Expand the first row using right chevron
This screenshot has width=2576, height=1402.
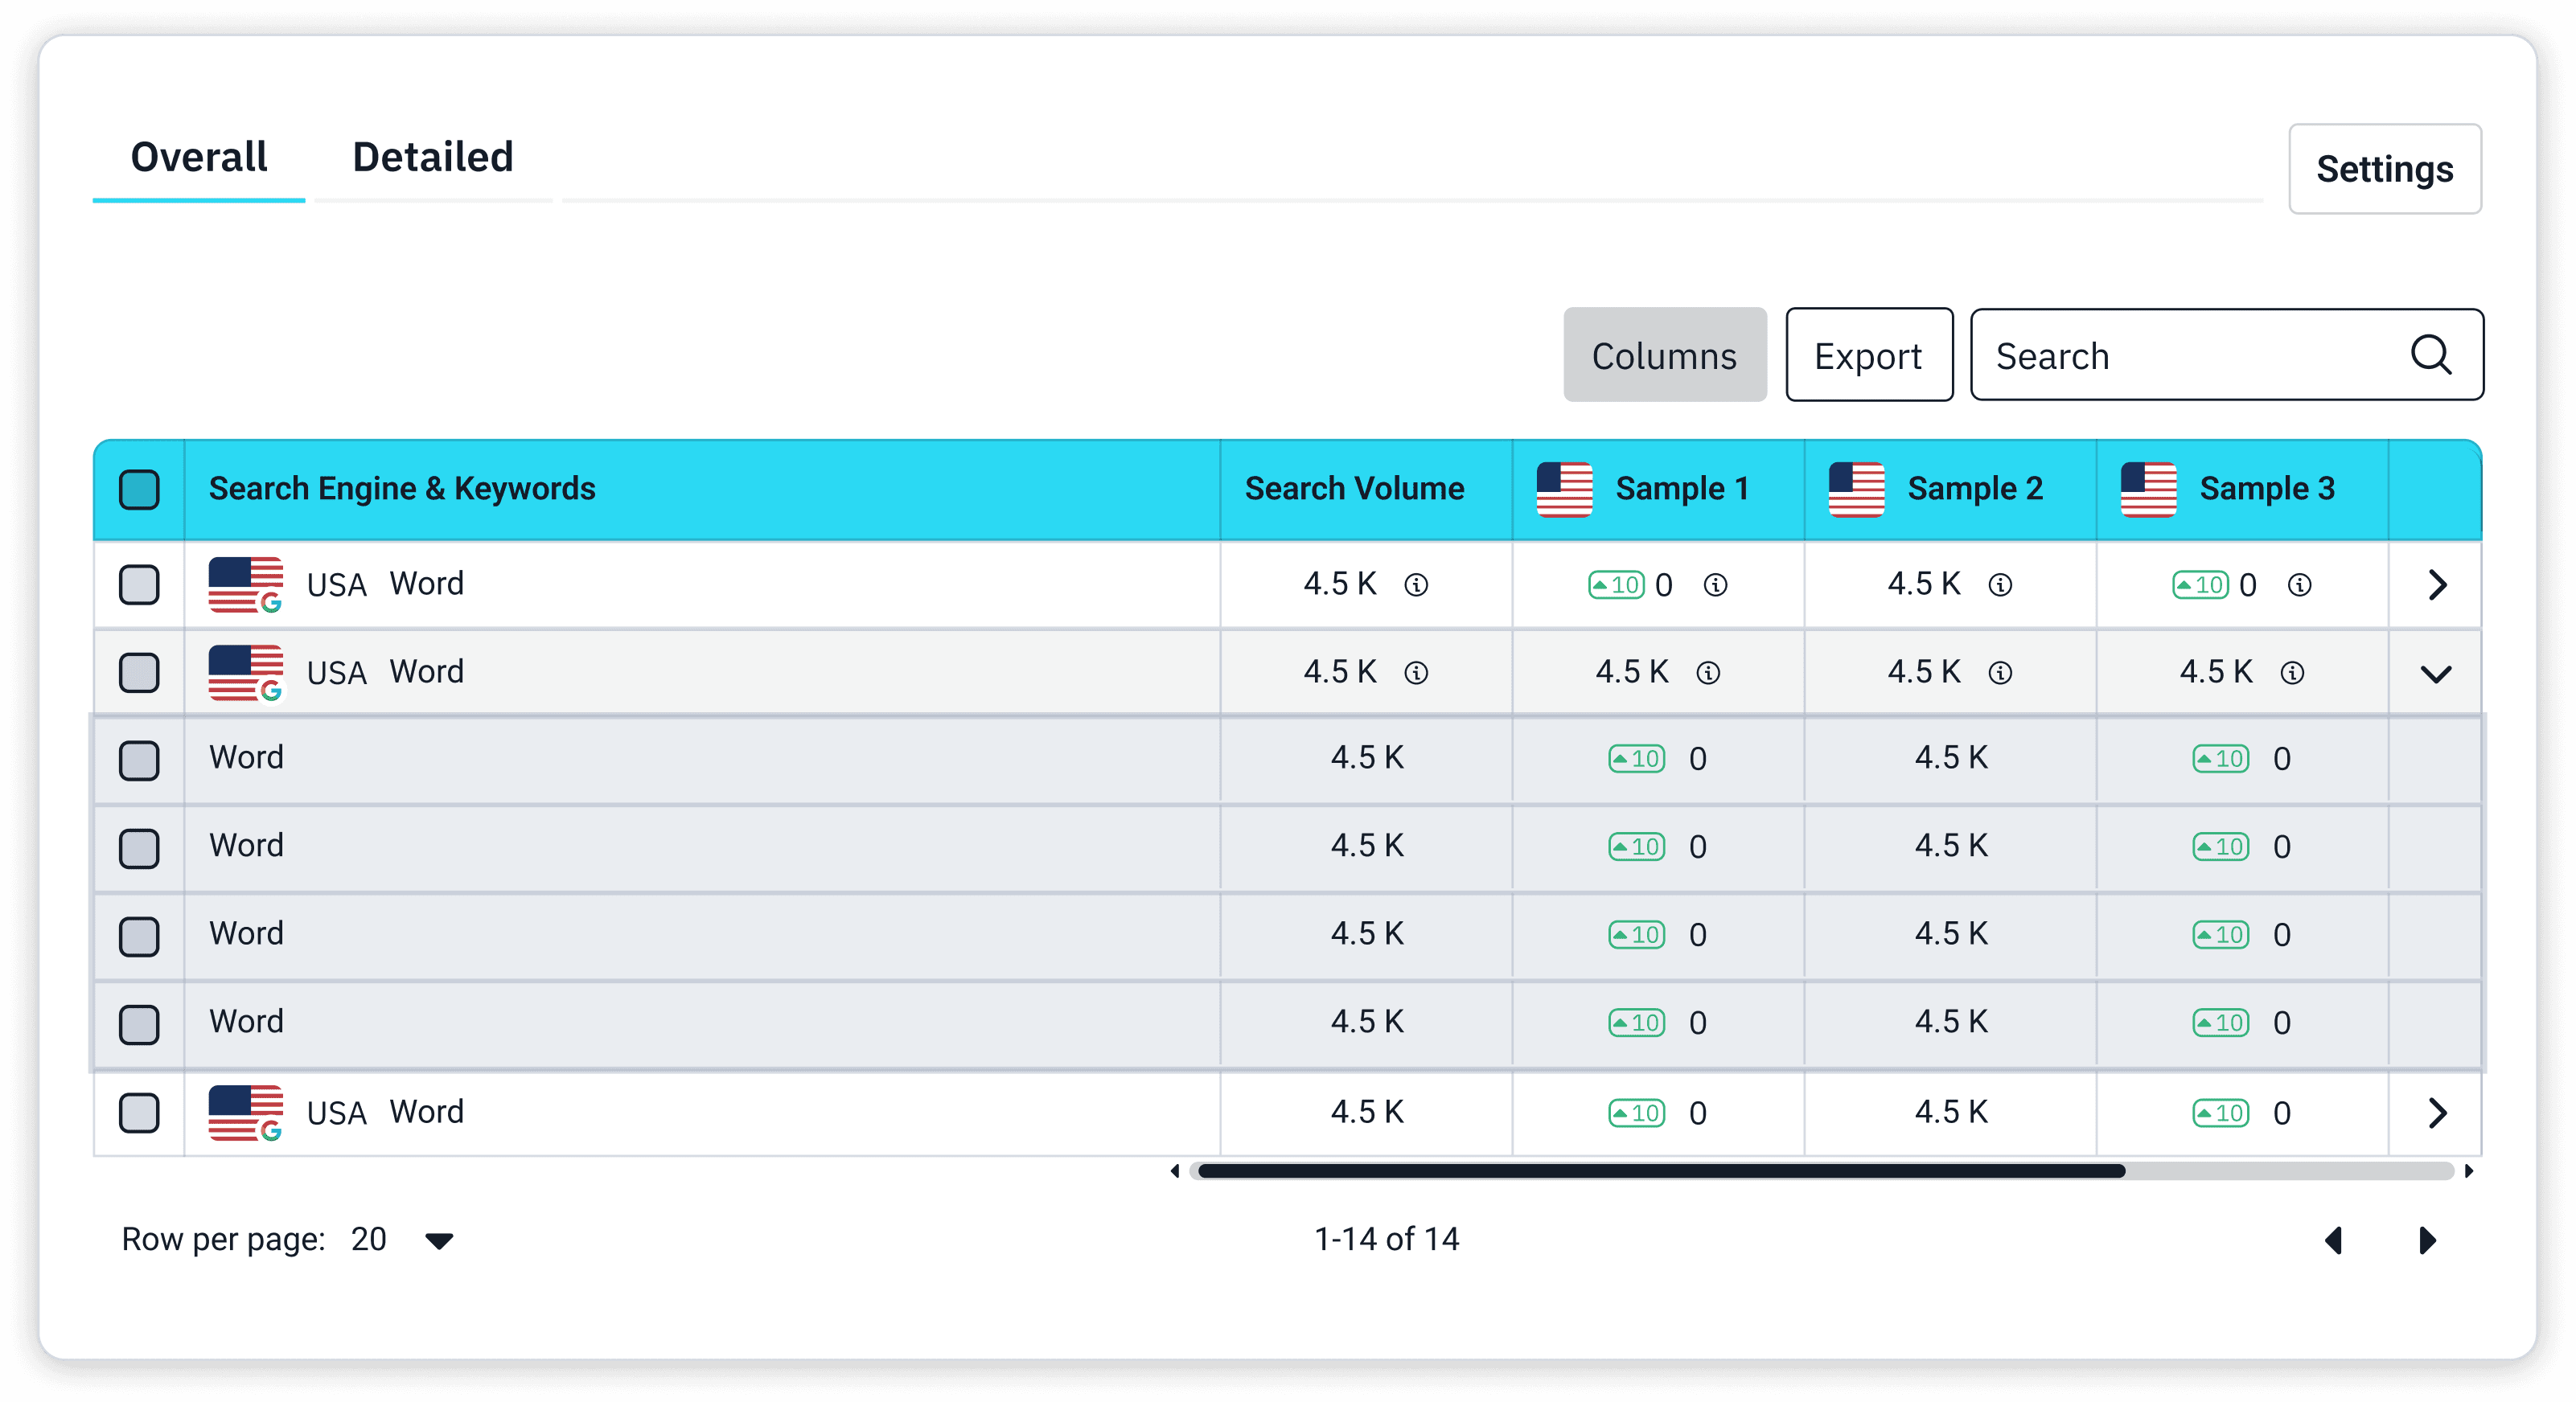(2436, 584)
